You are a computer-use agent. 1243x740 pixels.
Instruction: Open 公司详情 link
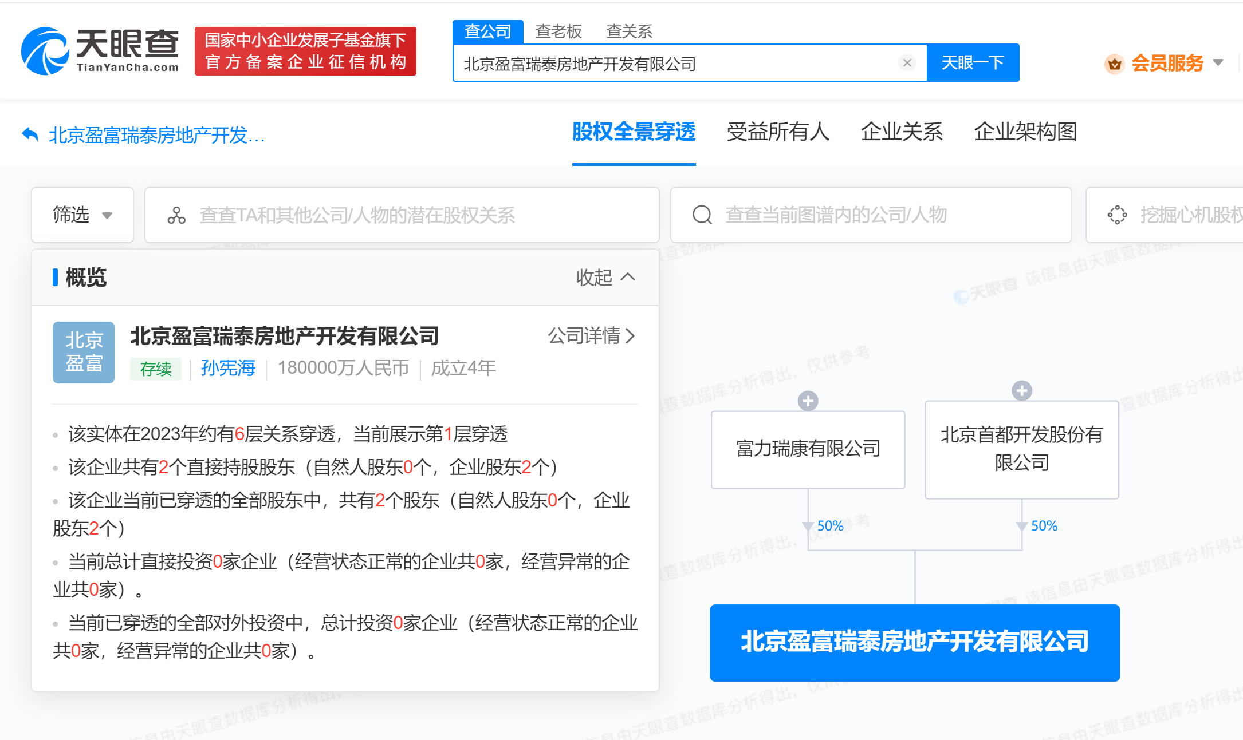pos(591,335)
